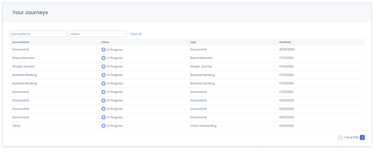
Task: Click In Progress text in 20/10/2025 row
Action: click(x=115, y=50)
